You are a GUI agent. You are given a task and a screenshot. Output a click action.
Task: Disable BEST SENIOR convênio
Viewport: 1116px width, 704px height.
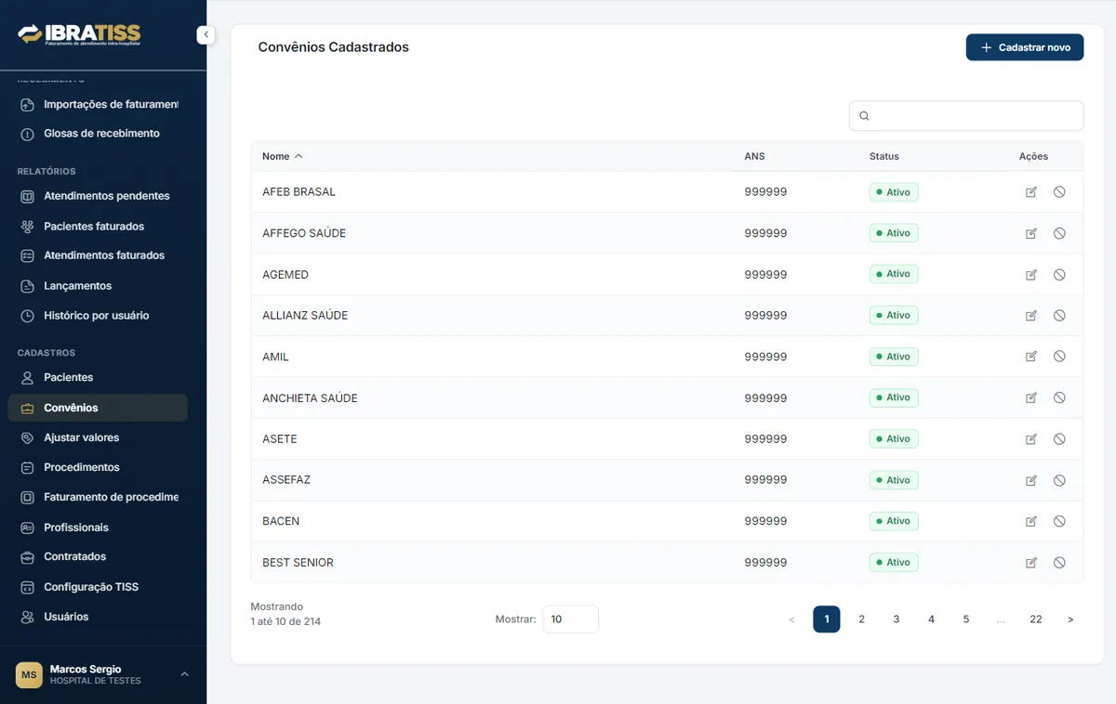tap(1059, 563)
